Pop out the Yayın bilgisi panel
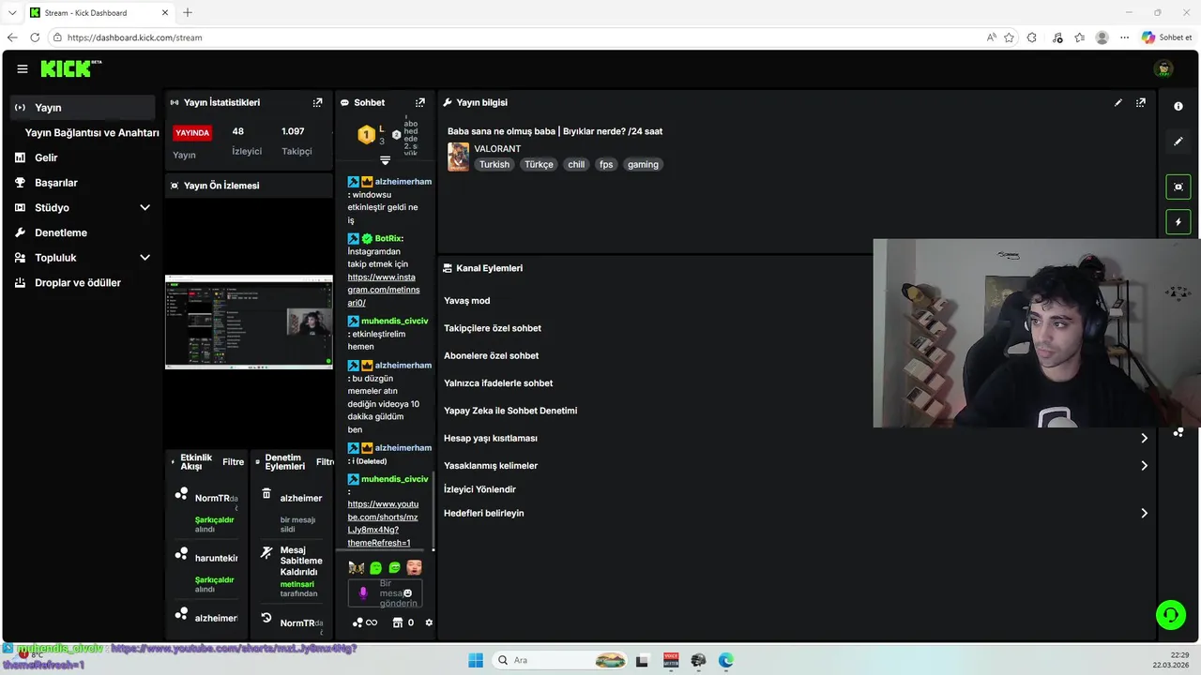 point(1141,102)
